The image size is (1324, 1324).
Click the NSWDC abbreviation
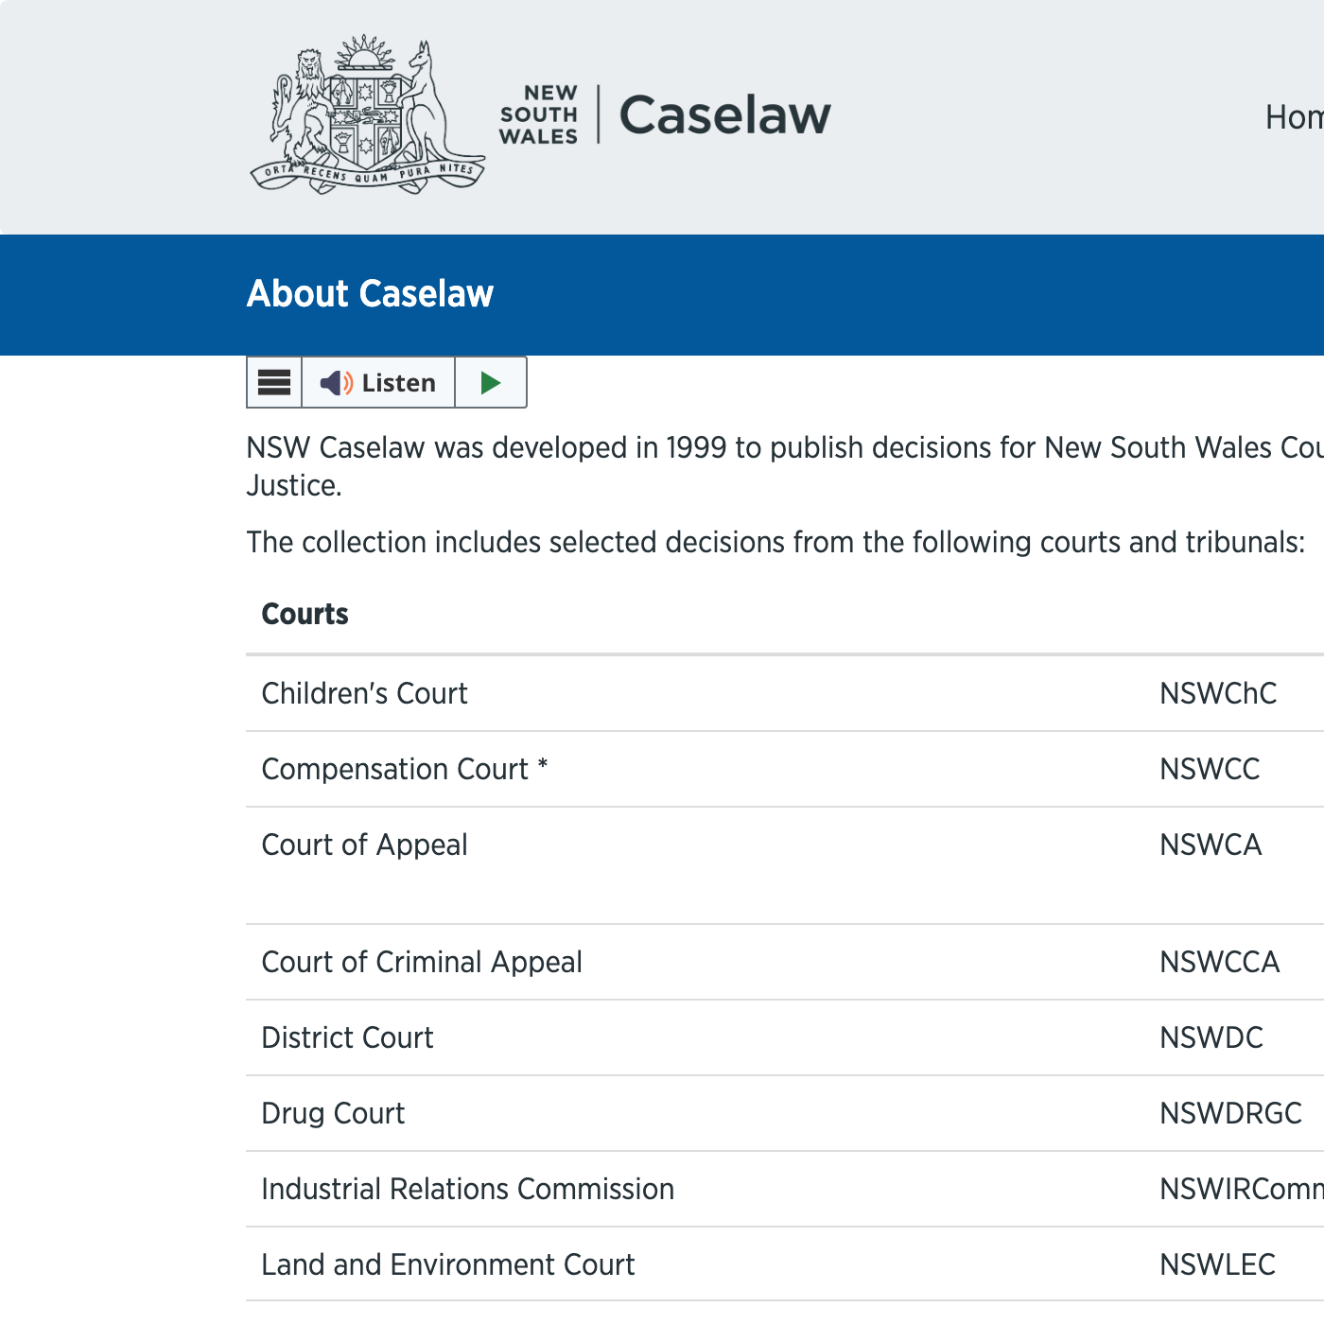[x=1211, y=1037]
